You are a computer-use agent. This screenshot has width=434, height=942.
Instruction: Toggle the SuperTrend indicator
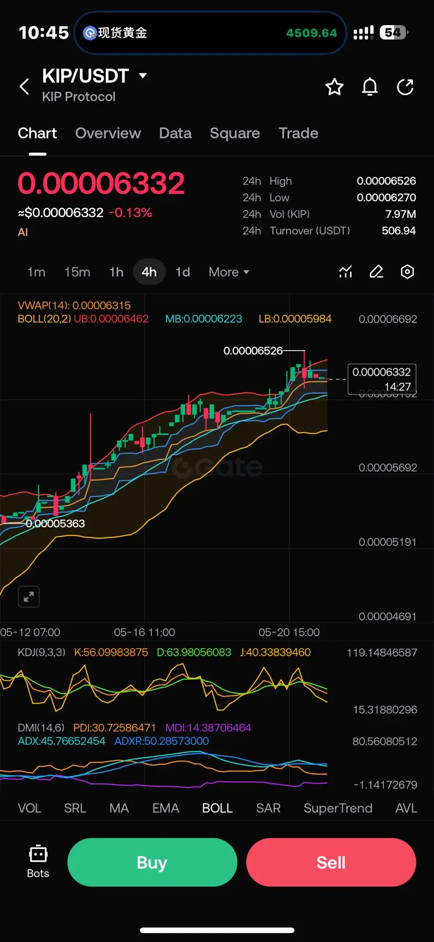coord(338,808)
